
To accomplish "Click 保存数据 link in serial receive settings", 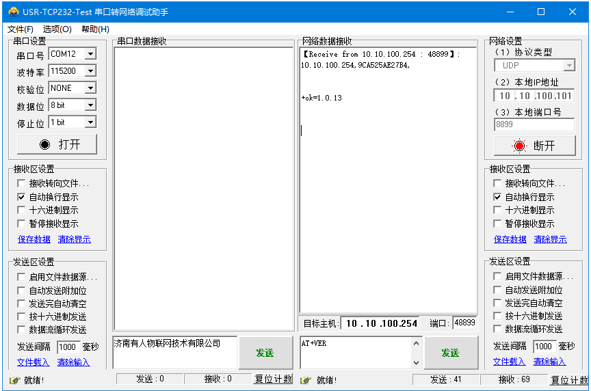I will click(34, 239).
